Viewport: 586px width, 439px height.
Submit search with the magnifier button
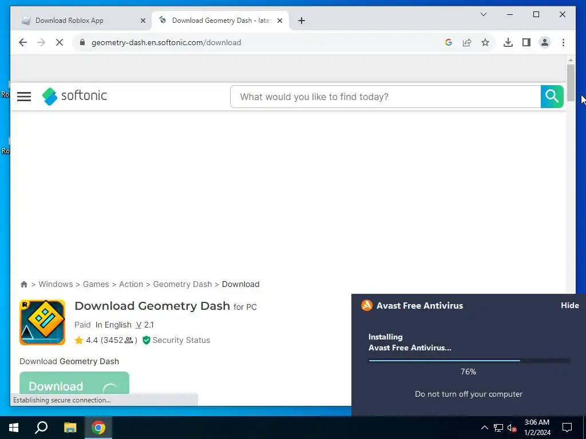click(x=552, y=97)
